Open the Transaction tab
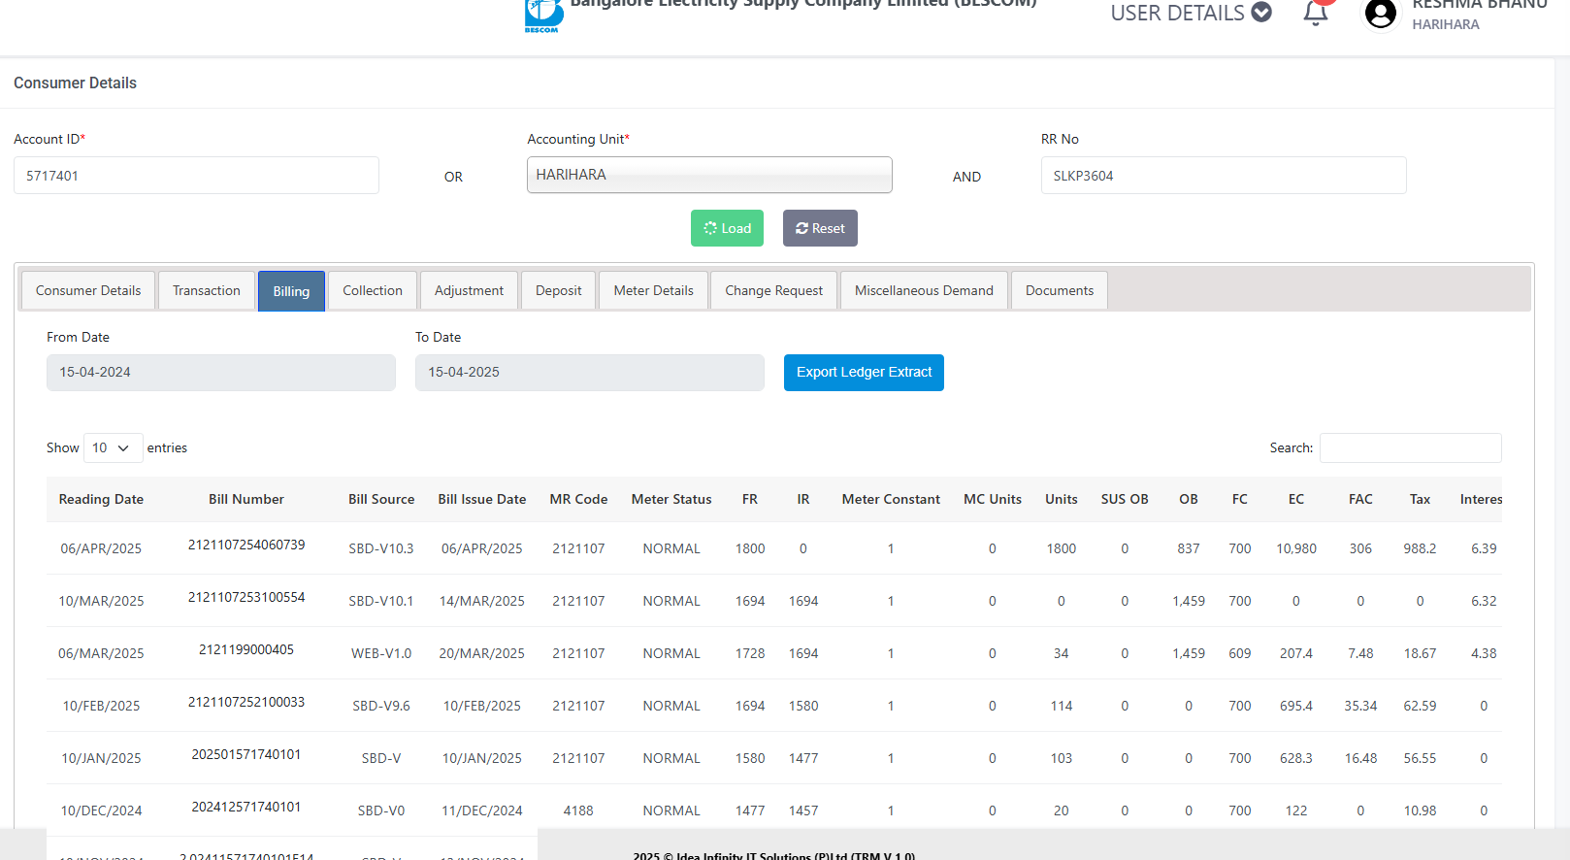This screenshot has width=1570, height=860. [x=206, y=291]
